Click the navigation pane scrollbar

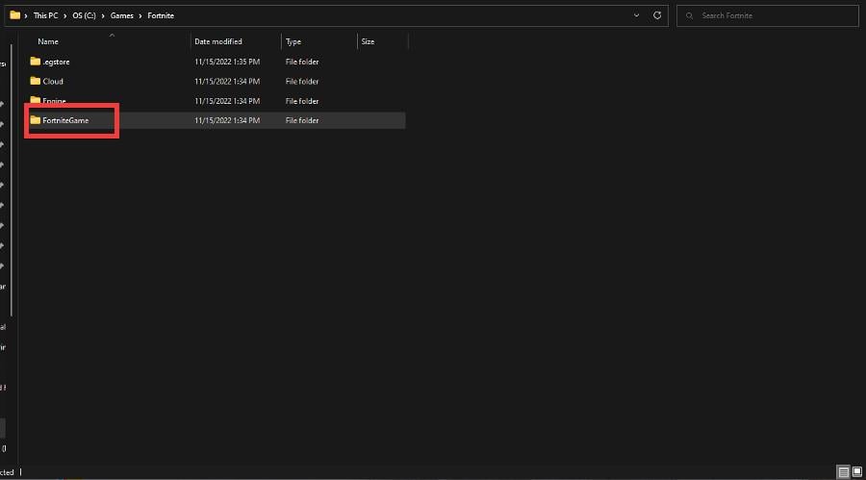point(11,181)
